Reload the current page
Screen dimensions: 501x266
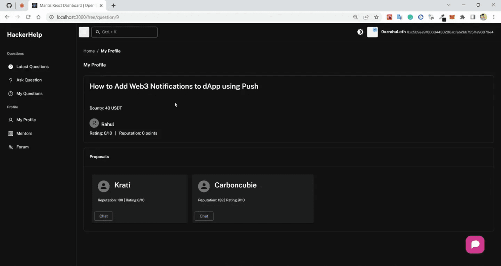[28, 17]
